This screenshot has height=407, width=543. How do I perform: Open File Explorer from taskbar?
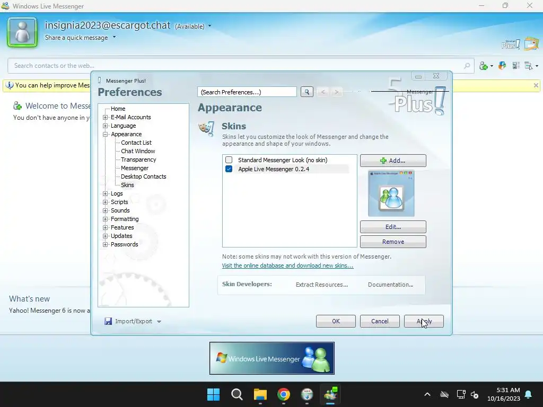tap(260, 394)
